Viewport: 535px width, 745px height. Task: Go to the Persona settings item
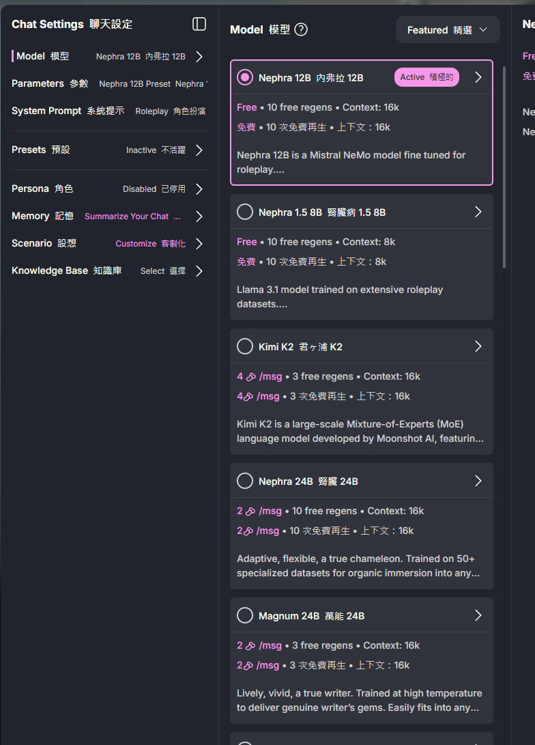pos(109,189)
